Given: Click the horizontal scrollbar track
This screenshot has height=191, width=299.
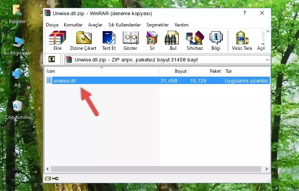Looking at the screenshot, I should (x=156, y=169).
